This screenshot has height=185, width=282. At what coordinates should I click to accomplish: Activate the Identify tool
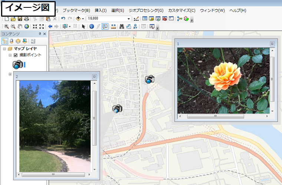(92, 27)
